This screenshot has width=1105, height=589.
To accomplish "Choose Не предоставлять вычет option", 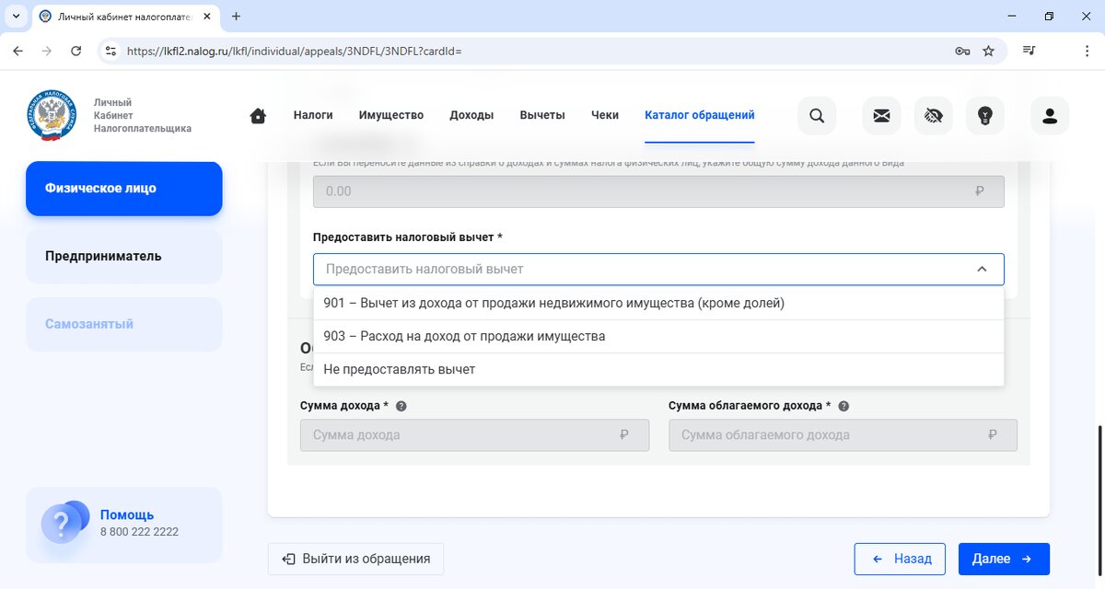I will coord(658,369).
